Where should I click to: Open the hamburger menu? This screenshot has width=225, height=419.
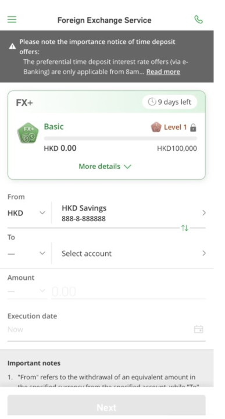click(12, 20)
